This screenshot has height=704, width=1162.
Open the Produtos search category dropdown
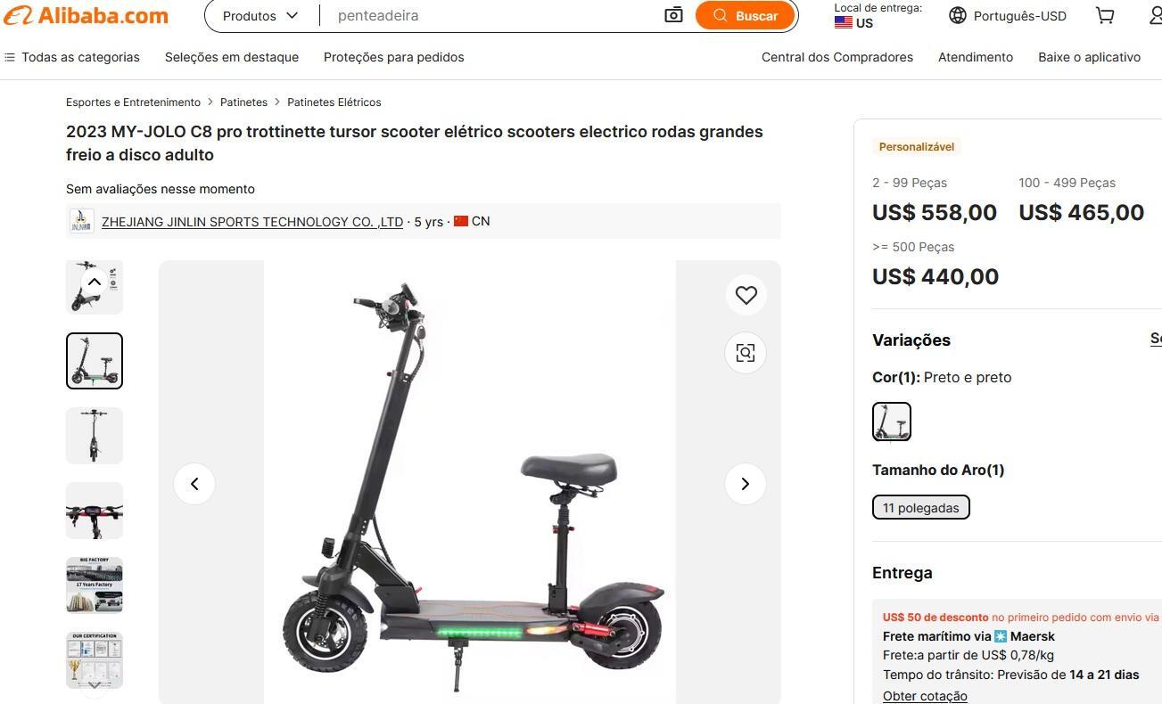click(x=260, y=16)
